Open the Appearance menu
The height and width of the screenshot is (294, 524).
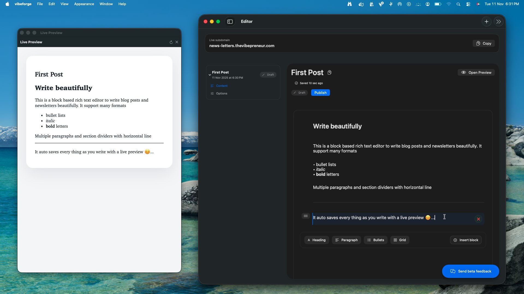coord(84,4)
